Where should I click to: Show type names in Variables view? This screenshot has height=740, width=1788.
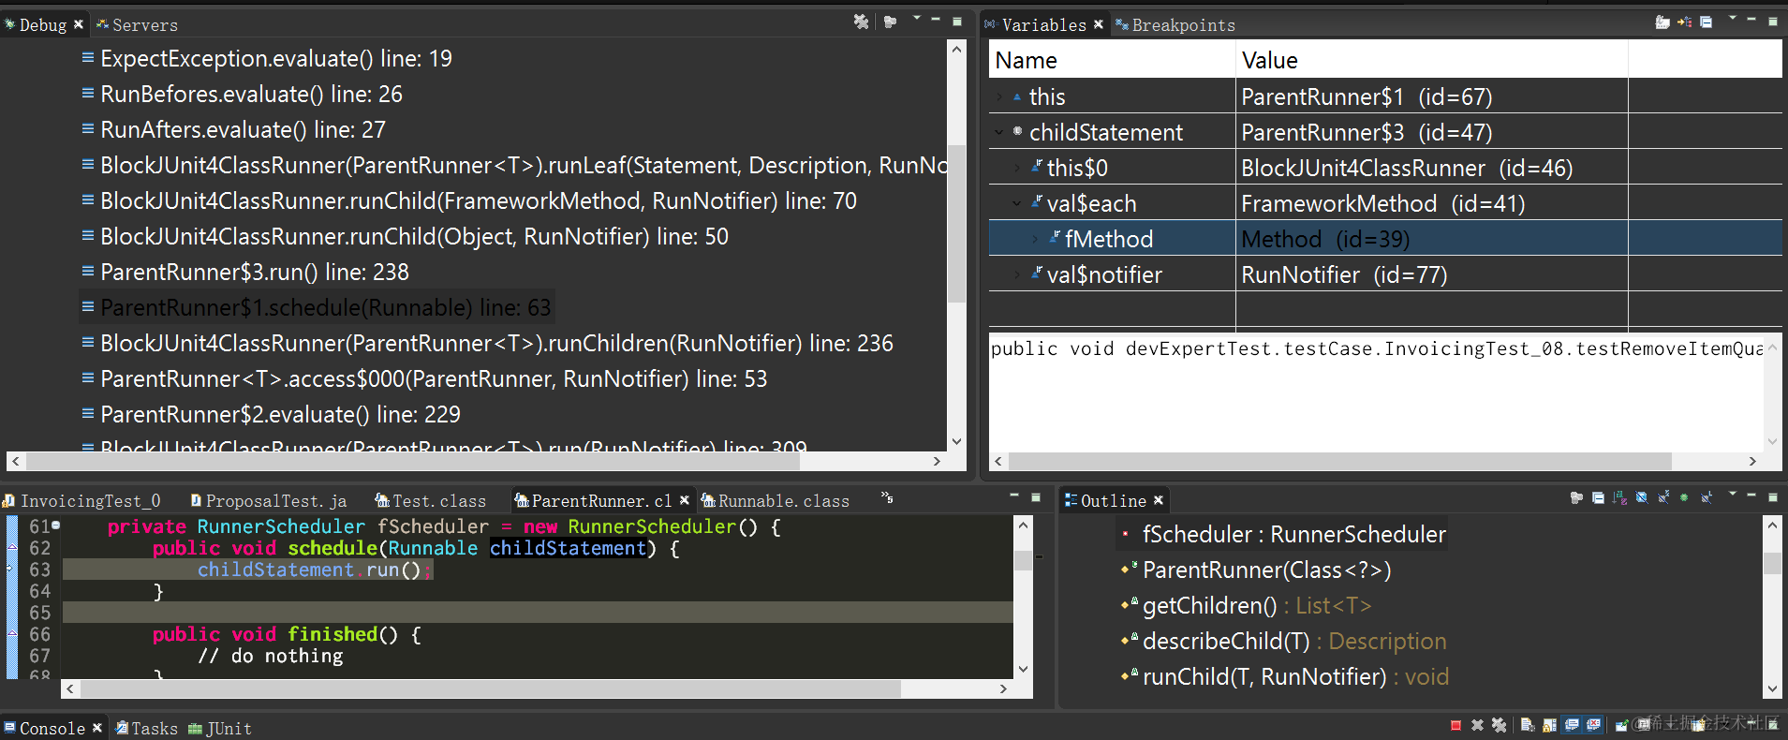(x=1662, y=22)
